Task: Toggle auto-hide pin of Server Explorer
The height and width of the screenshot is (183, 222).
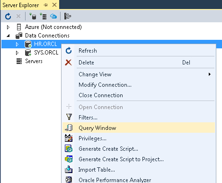Action: pyautogui.click(x=45, y=5)
